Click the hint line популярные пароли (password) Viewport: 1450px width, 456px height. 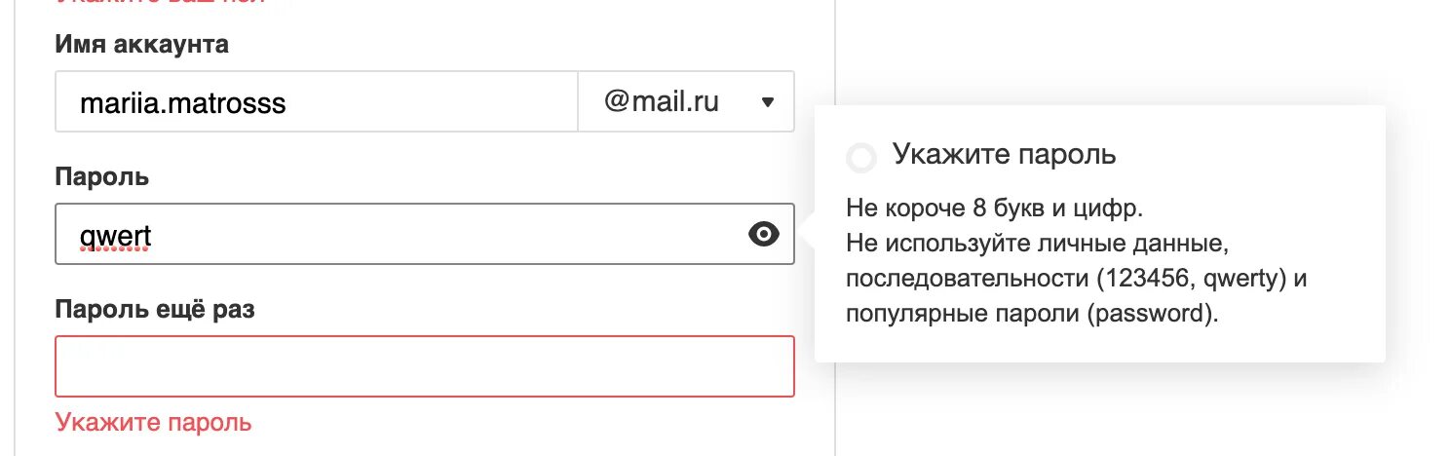point(1033,314)
